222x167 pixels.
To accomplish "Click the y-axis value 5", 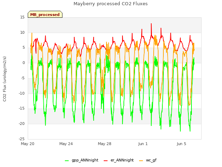I will pos(24,48).
